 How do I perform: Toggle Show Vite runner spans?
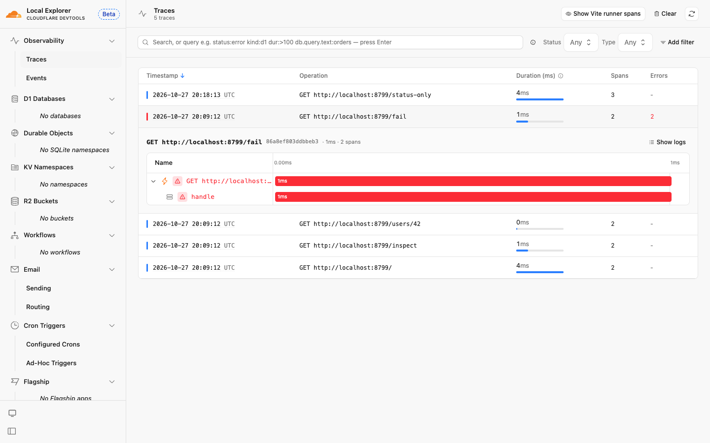603,14
